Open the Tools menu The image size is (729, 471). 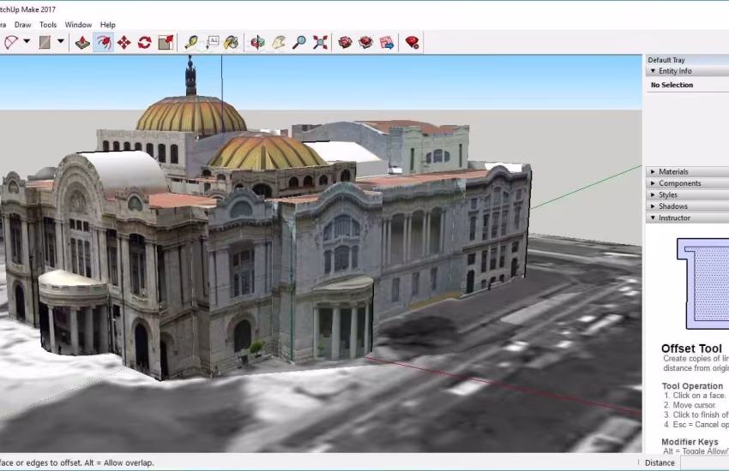(x=48, y=25)
